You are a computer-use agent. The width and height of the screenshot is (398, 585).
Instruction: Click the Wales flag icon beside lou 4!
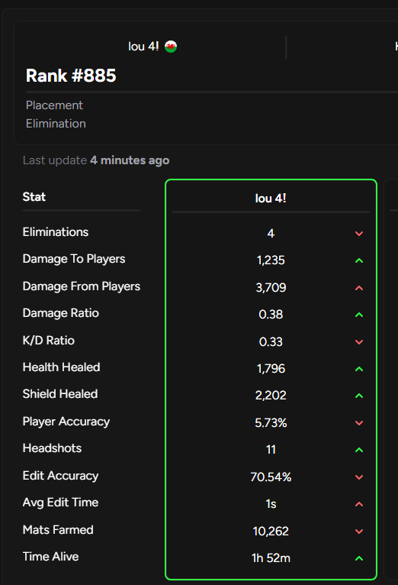(171, 47)
